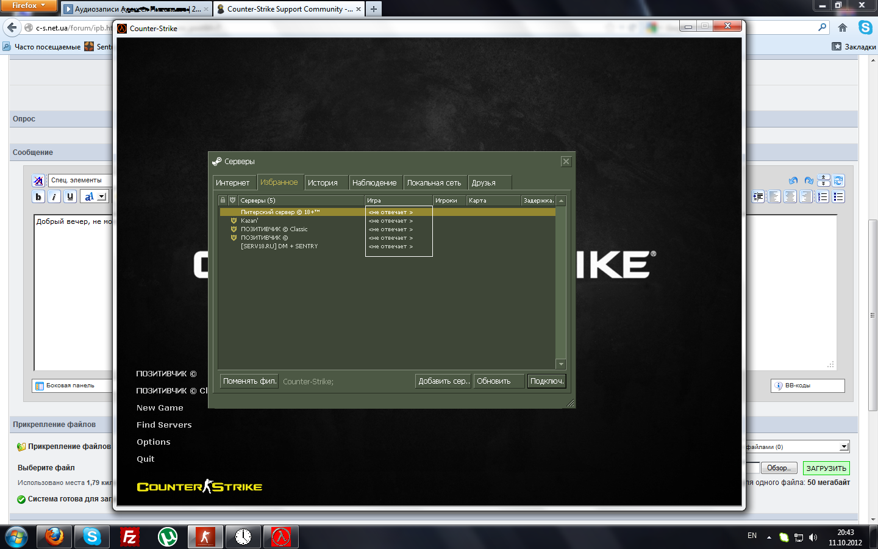Click the Поменять фил. button
Image resolution: width=878 pixels, height=549 pixels.
pyautogui.click(x=249, y=381)
